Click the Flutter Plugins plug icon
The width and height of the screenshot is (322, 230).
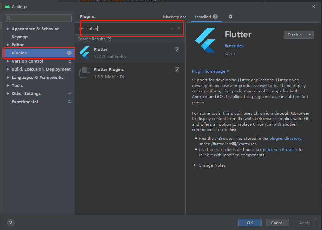pos(84,73)
